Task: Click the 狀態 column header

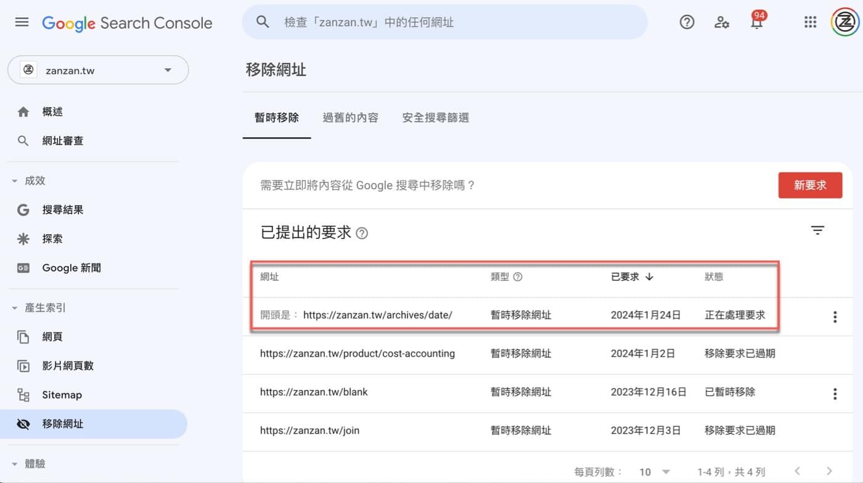Action: pyautogui.click(x=714, y=277)
